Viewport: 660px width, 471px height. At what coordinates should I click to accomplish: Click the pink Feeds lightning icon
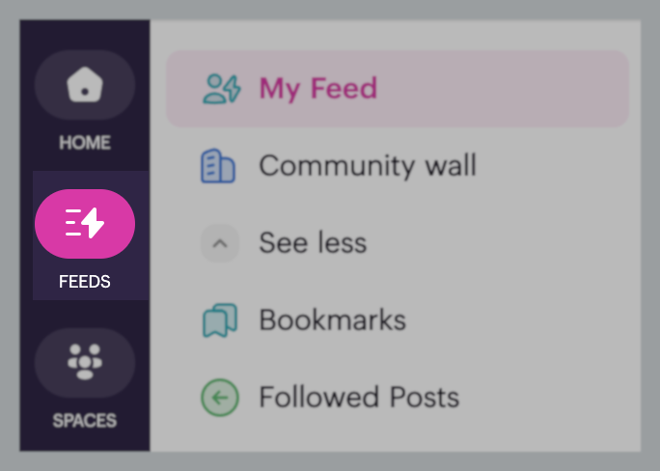tap(85, 224)
